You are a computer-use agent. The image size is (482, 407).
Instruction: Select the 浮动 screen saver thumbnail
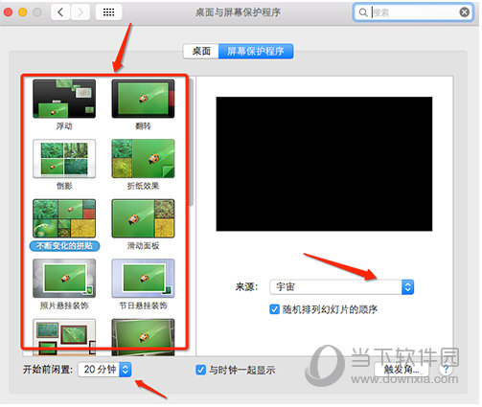click(64, 99)
